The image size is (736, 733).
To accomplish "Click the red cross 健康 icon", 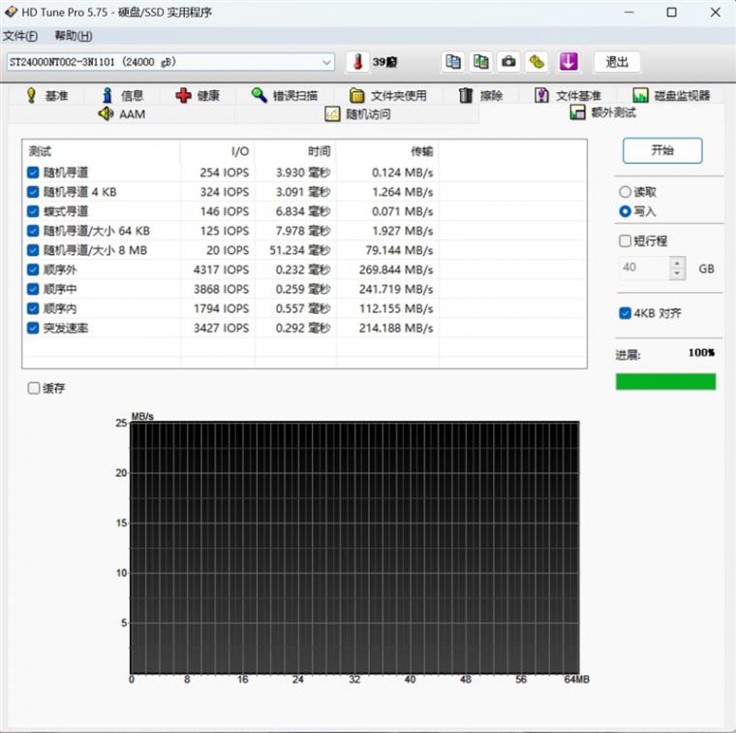I will 183,95.
